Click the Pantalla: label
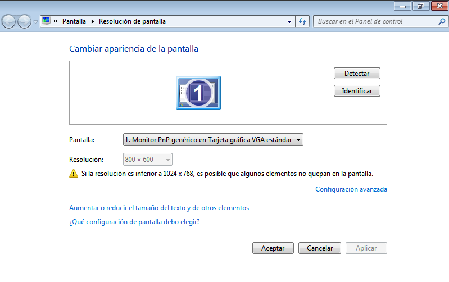 [x=81, y=140]
